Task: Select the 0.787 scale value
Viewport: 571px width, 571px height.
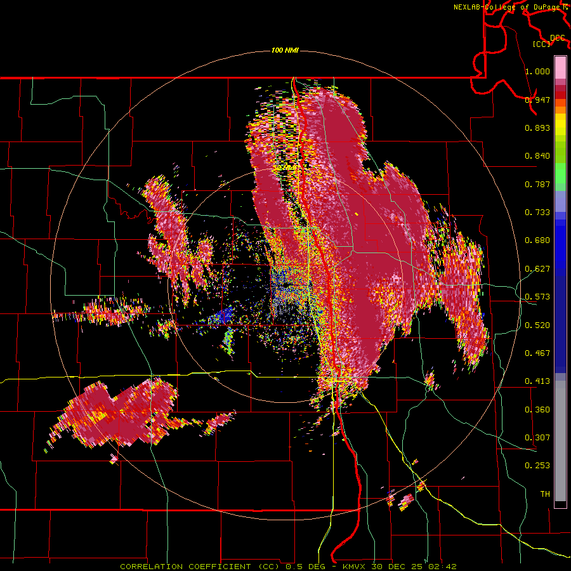Action: pos(537,184)
